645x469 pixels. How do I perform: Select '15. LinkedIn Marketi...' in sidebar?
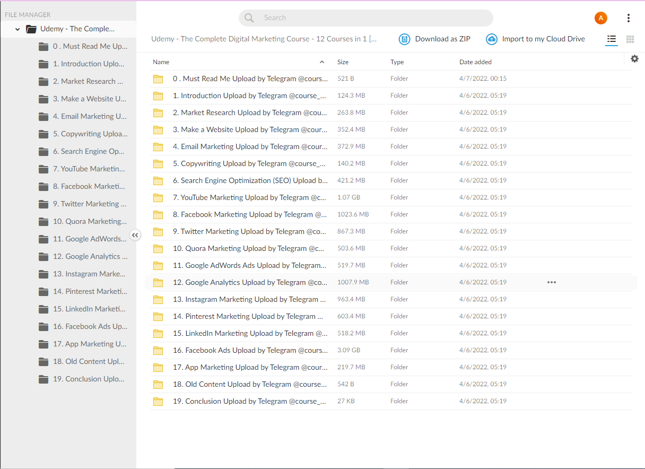tap(89, 309)
